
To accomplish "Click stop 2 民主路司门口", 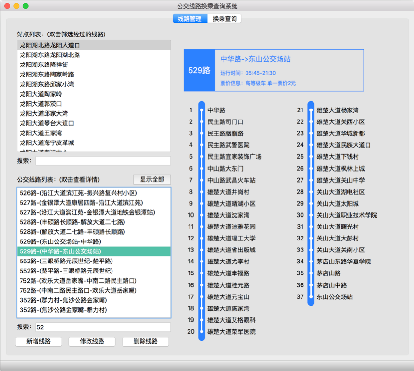I will point(225,122).
